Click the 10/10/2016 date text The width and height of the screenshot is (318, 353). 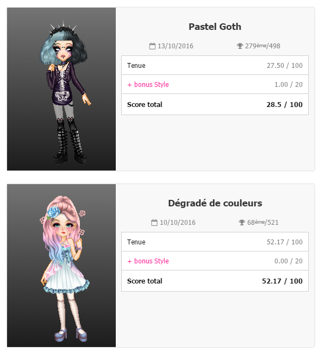tap(178, 223)
